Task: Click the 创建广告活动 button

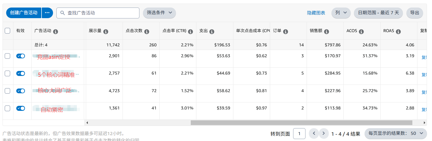Action: pyautogui.click(x=24, y=13)
